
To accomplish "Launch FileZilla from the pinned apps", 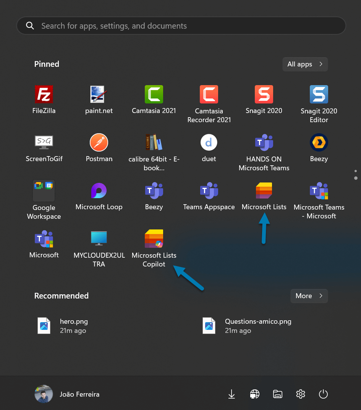I will click(x=44, y=99).
